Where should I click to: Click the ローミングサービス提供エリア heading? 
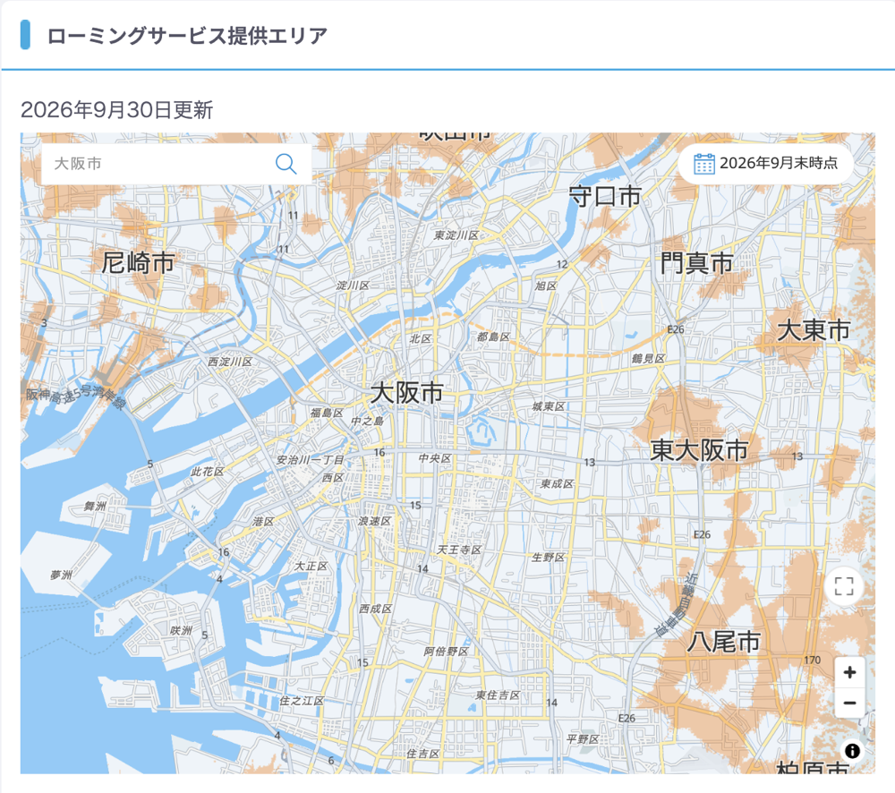pyautogui.click(x=187, y=36)
